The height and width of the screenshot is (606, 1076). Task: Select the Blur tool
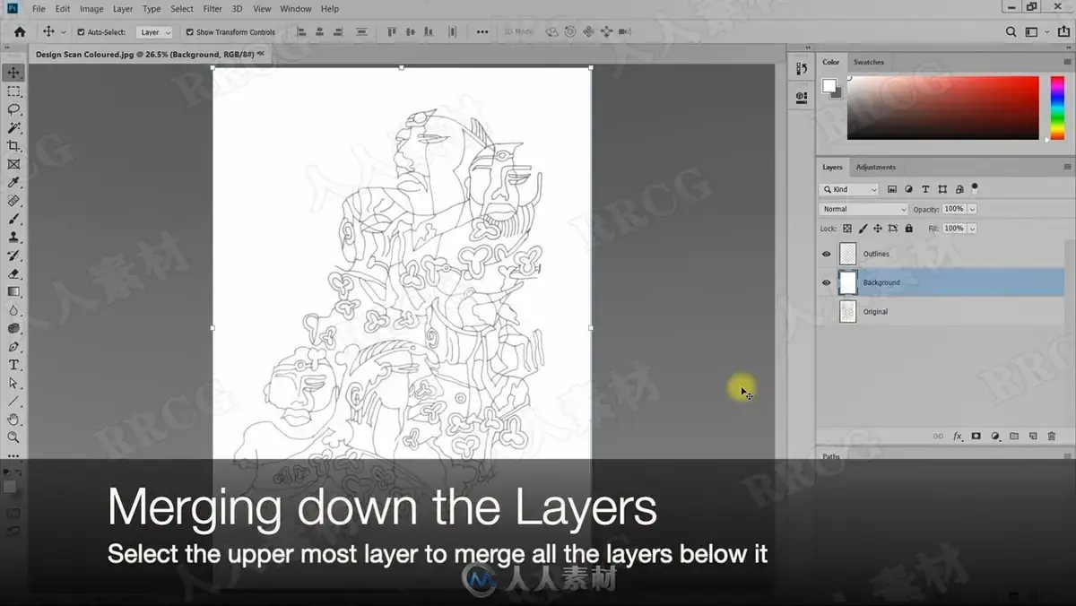13,310
